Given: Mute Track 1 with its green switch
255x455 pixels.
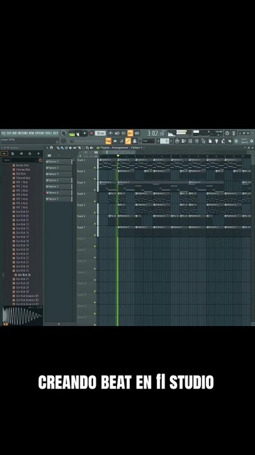Looking at the screenshot, I should (x=95, y=167).
